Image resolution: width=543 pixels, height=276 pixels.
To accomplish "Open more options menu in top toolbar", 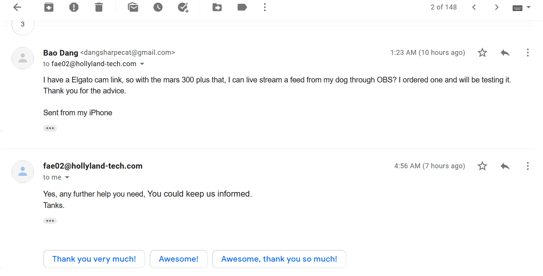I will click(265, 7).
